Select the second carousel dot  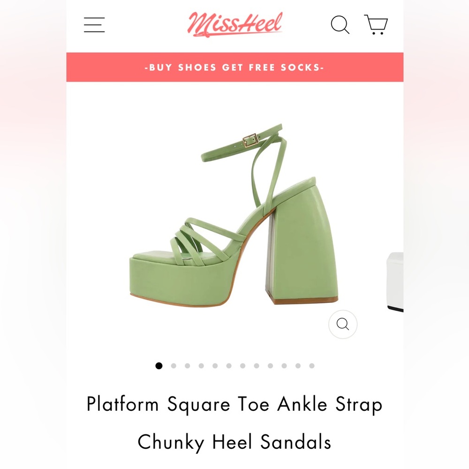[174, 366]
